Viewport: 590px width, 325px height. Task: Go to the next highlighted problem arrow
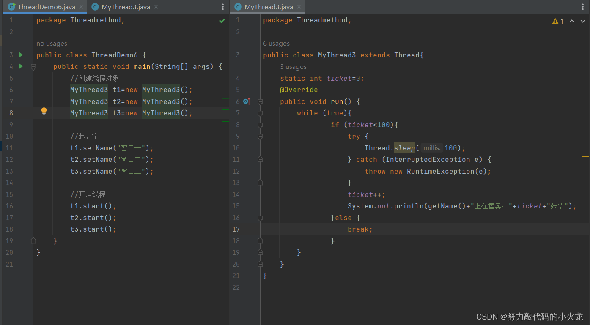coord(582,21)
